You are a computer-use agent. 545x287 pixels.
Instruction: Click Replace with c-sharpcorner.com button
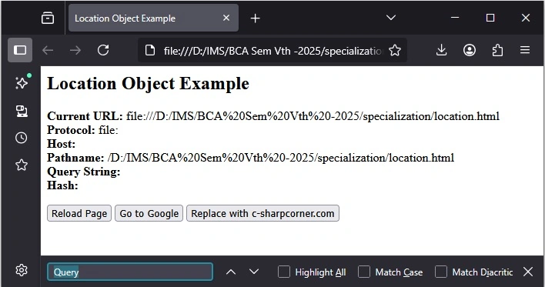[x=262, y=213]
